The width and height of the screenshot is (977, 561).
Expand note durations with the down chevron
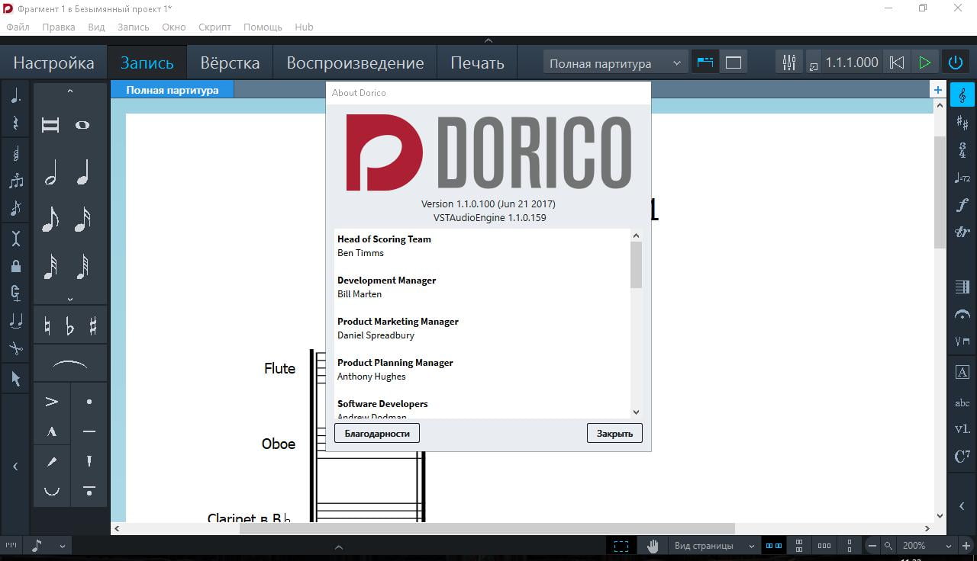[70, 300]
